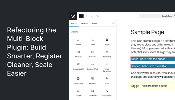Click the WordPress logo icon

click(73, 16)
